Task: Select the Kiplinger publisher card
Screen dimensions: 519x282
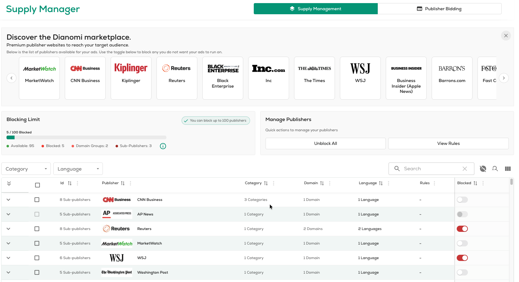Action: (x=131, y=78)
